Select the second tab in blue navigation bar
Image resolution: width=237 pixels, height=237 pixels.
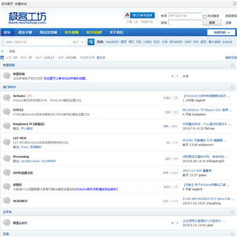pyautogui.click(x=25, y=32)
